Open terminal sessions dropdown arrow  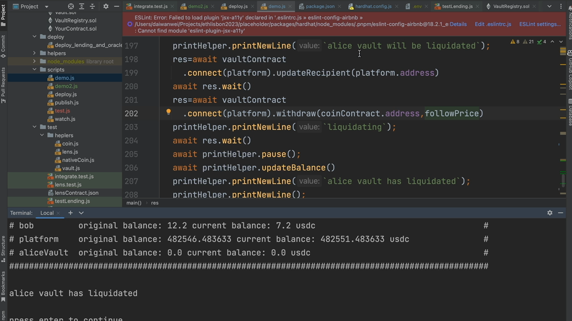click(81, 213)
